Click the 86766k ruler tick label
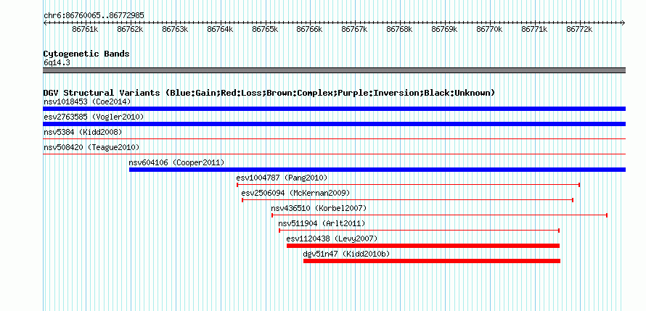 coord(310,29)
